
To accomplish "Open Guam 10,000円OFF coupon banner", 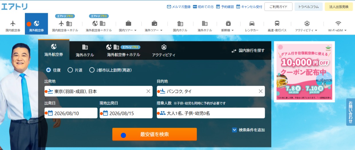I will [304, 72].
